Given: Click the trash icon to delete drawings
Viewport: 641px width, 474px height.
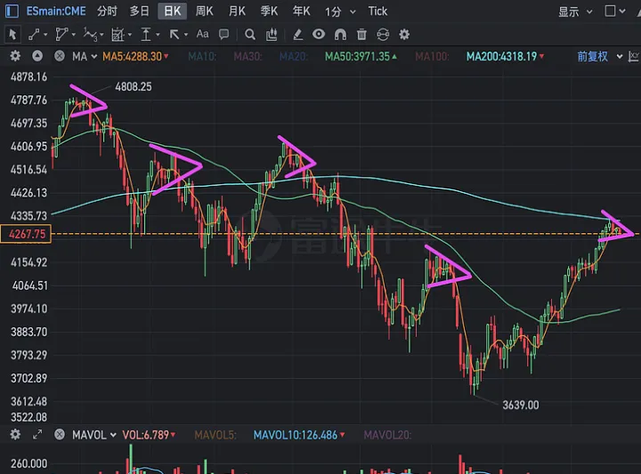Looking at the screenshot, I should tap(361, 35).
